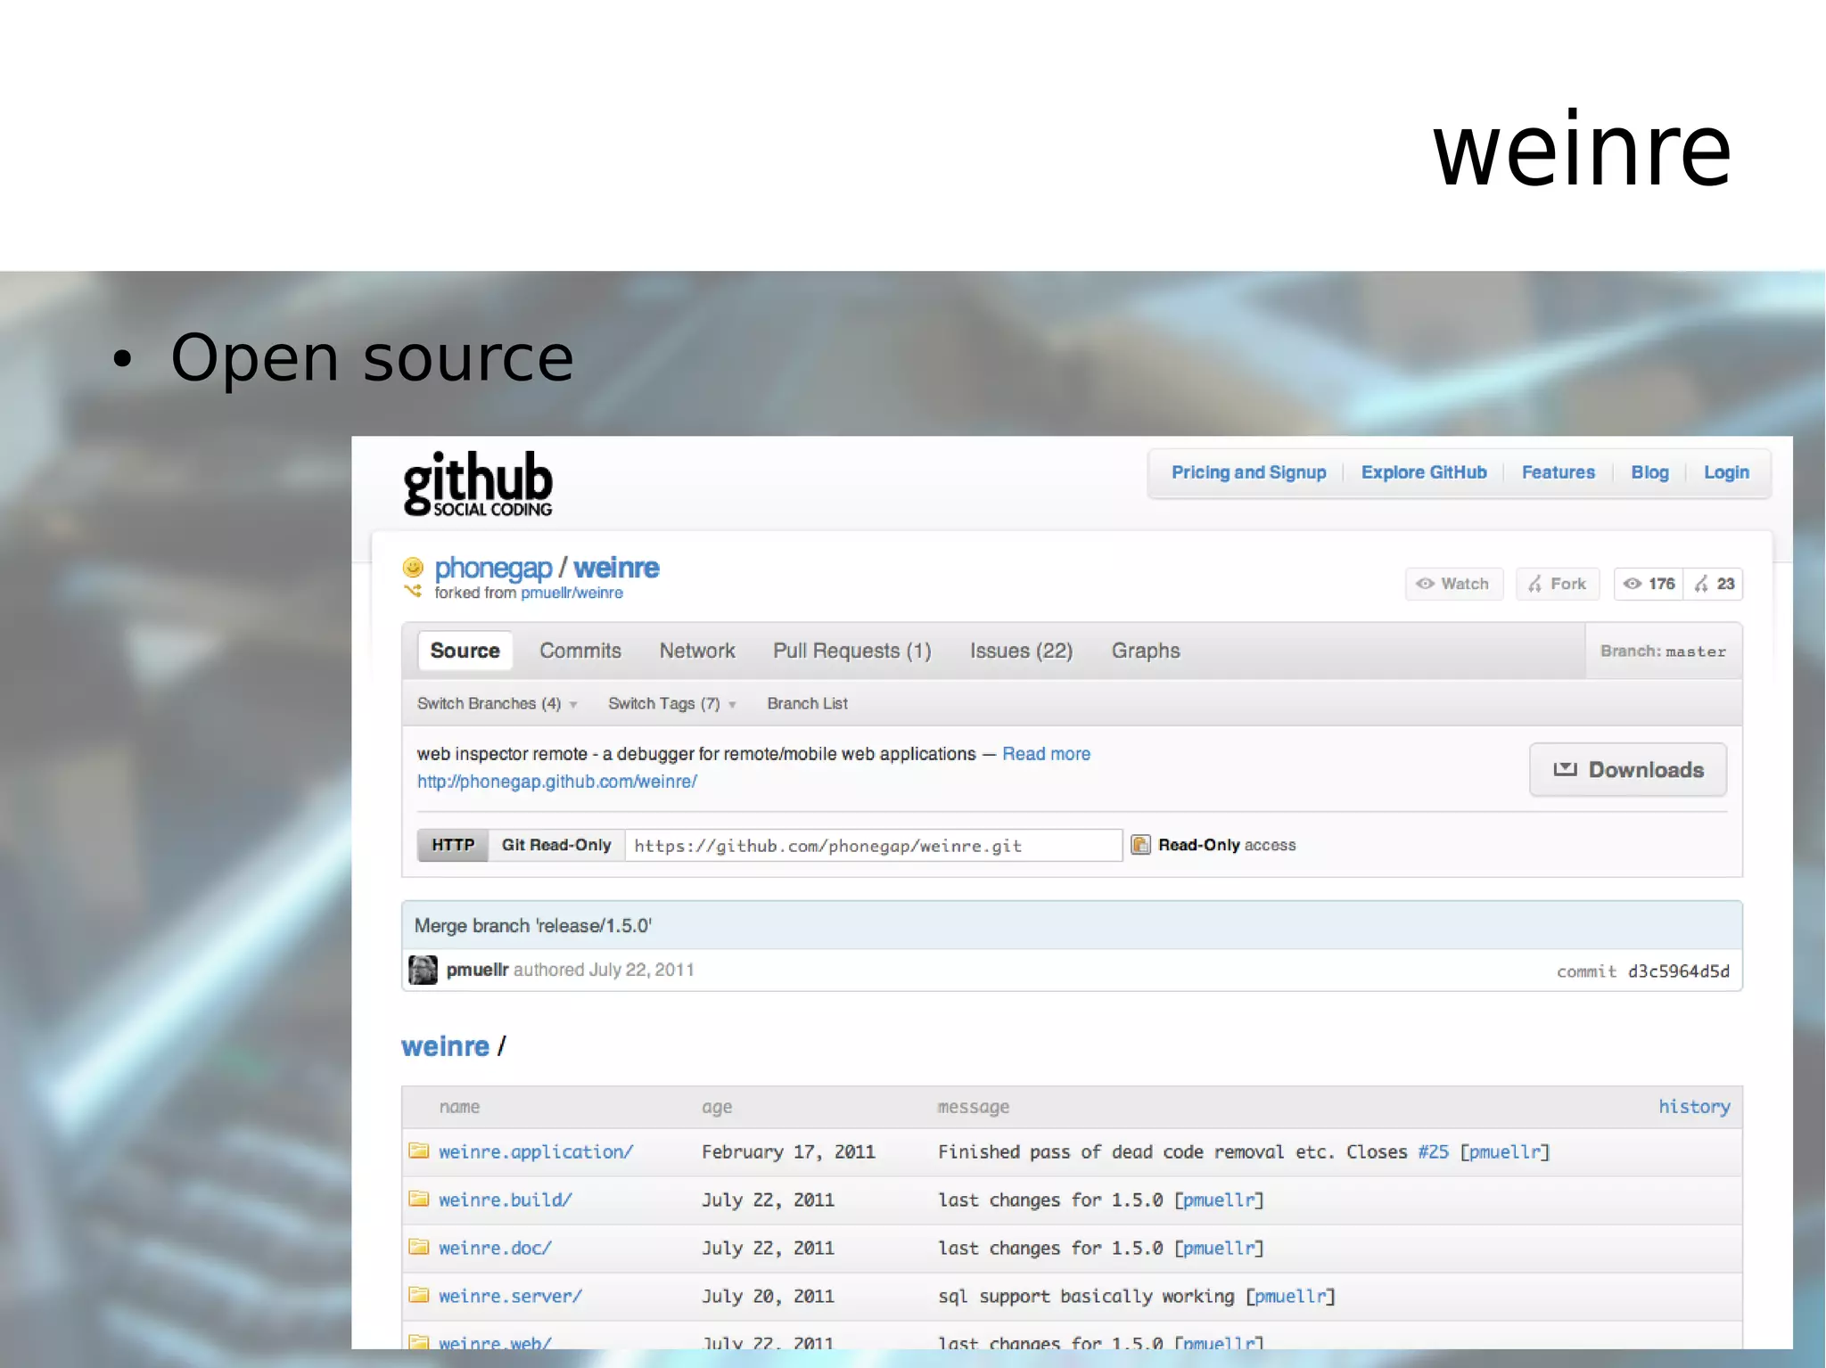Screen dimensions: 1826x1368
Task: Expand the Switch Tags (7) dropdown
Action: (672, 703)
